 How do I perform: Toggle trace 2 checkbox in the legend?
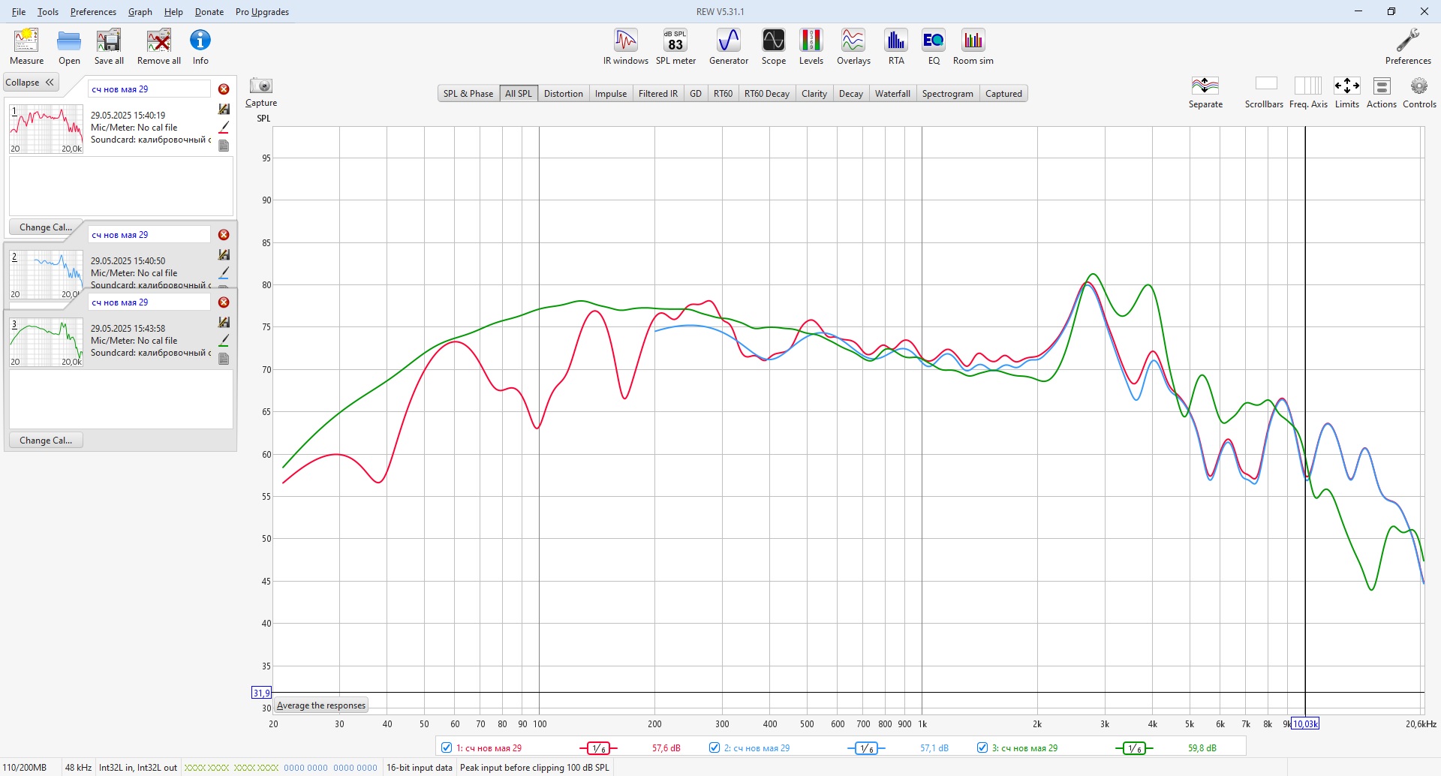click(x=714, y=747)
